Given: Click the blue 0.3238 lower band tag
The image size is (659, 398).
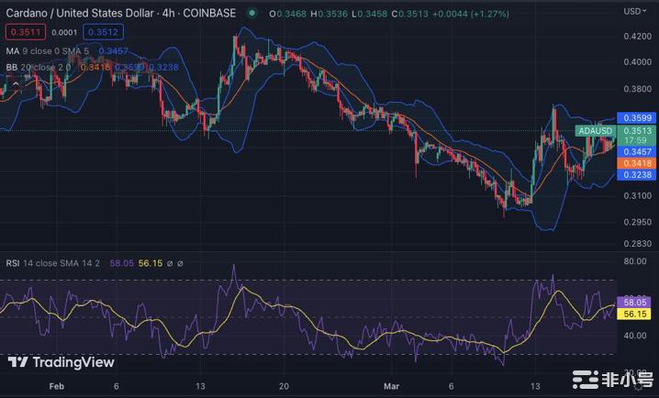Looking at the screenshot, I should click(636, 174).
